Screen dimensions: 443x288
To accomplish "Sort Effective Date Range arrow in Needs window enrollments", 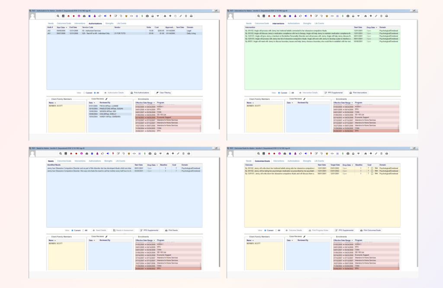I will tap(154, 240).
